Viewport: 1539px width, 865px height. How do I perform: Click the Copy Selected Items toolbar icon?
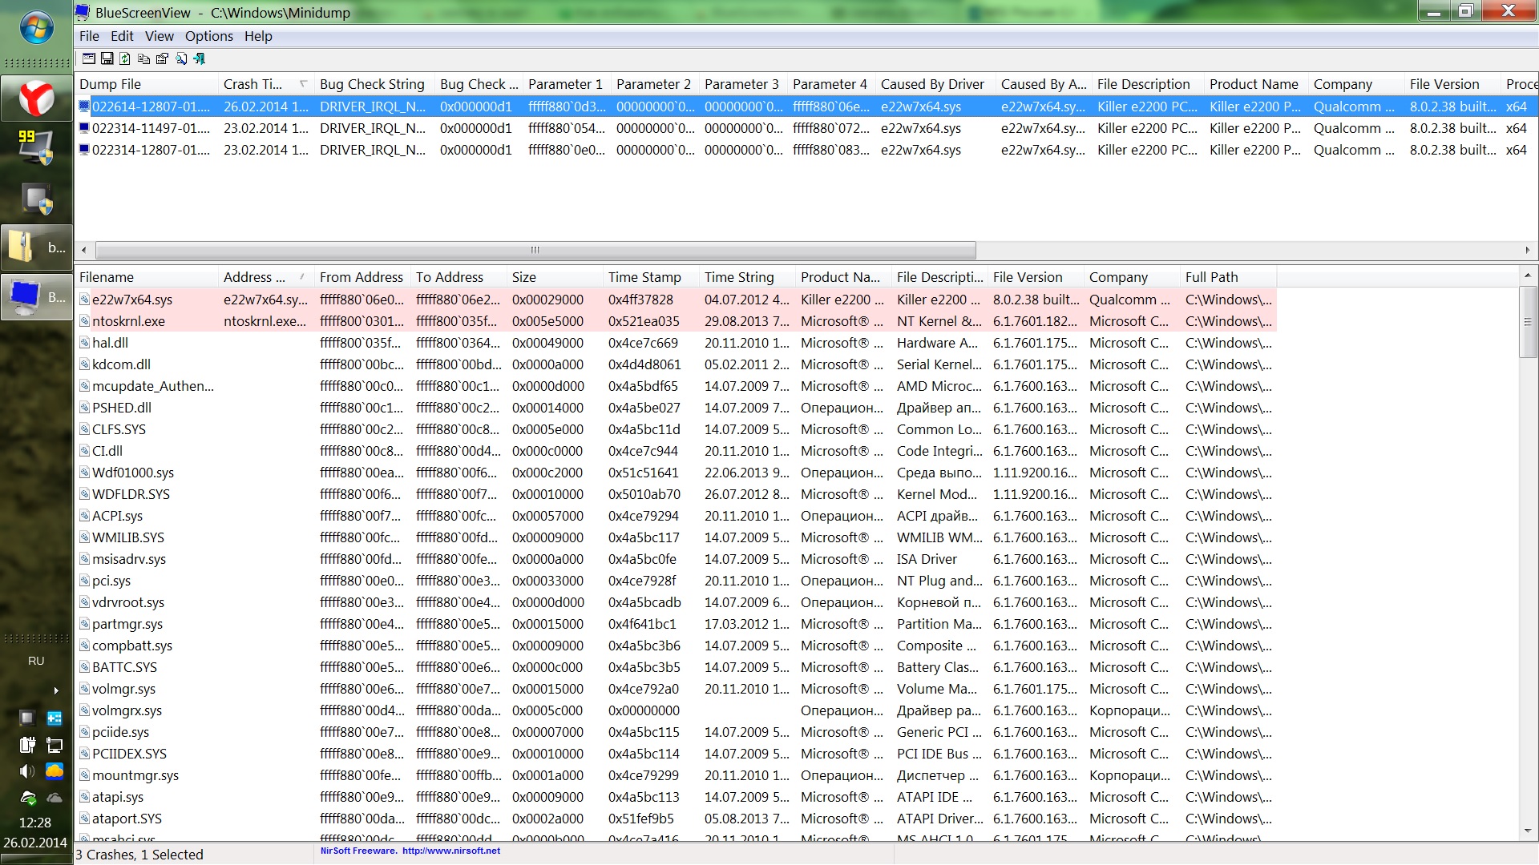point(143,58)
